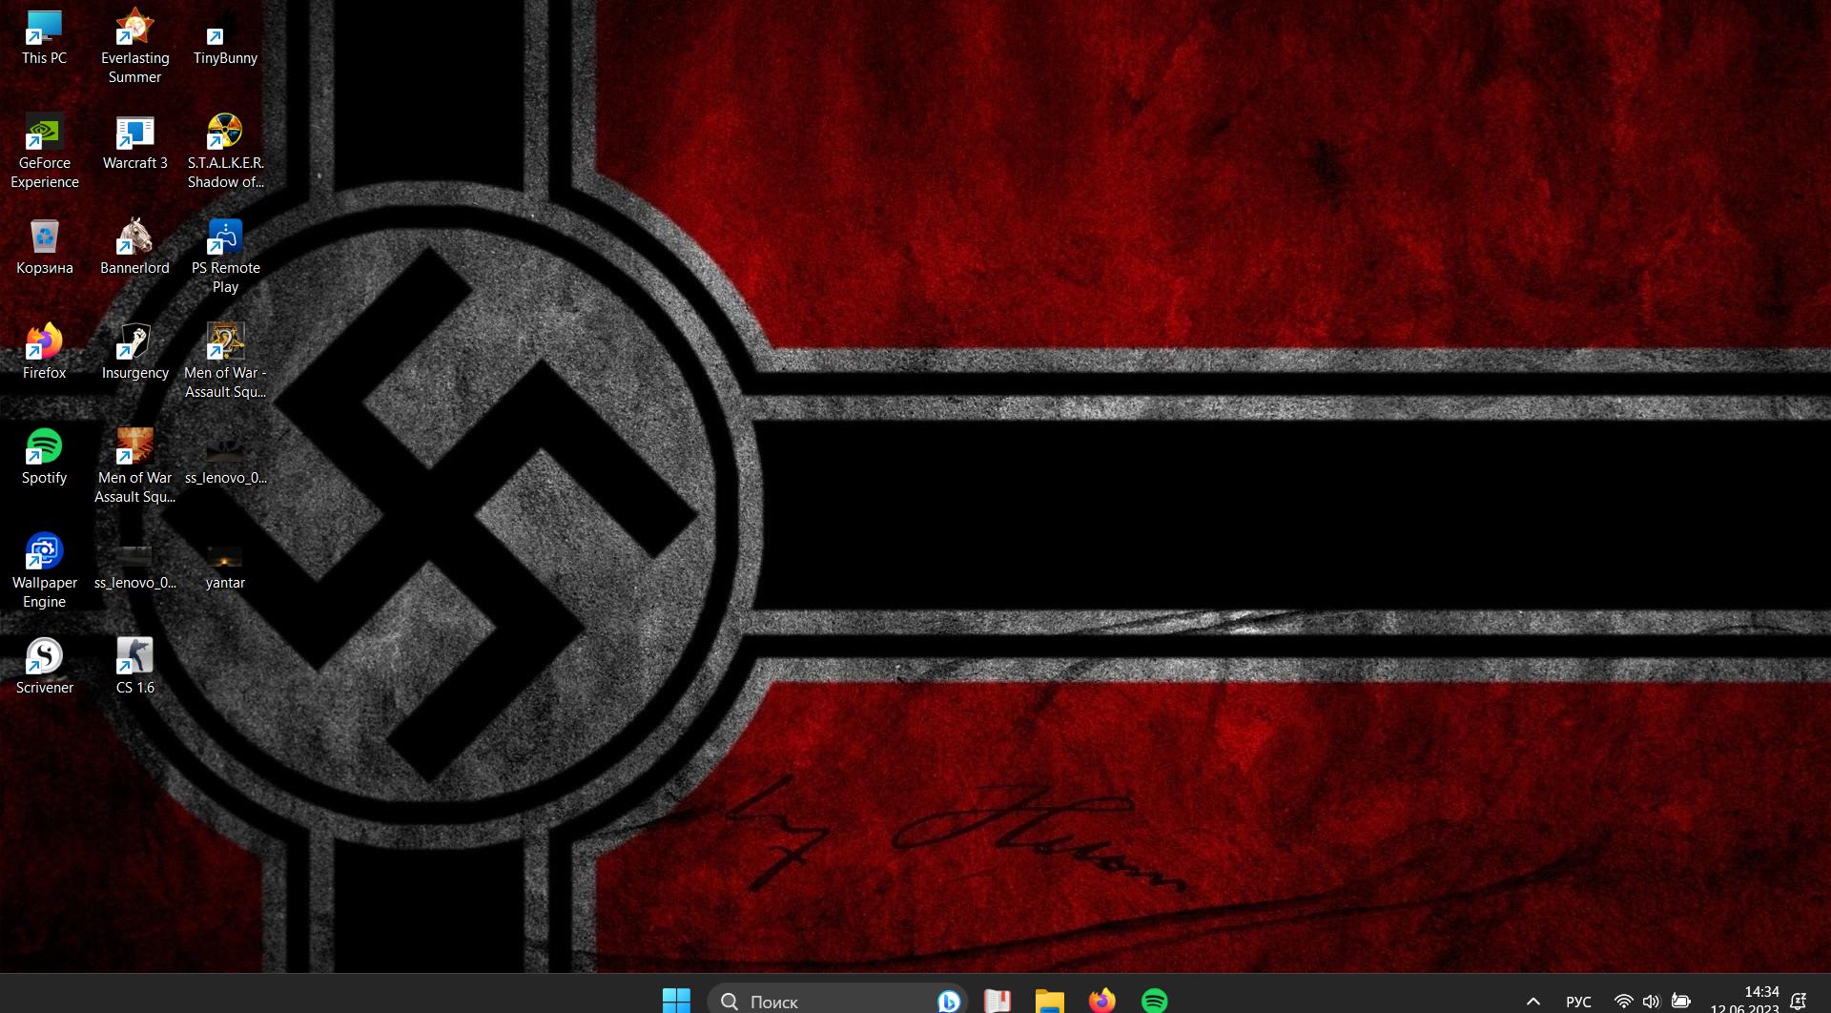Open the red book app on taskbar
The image size is (1831, 1013).
coord(997,1001)
